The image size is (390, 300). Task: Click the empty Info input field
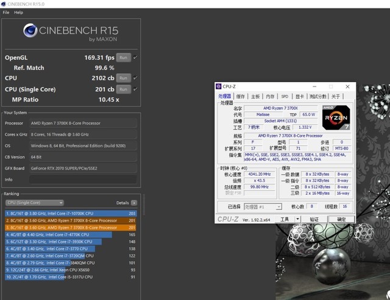[83, 180]
